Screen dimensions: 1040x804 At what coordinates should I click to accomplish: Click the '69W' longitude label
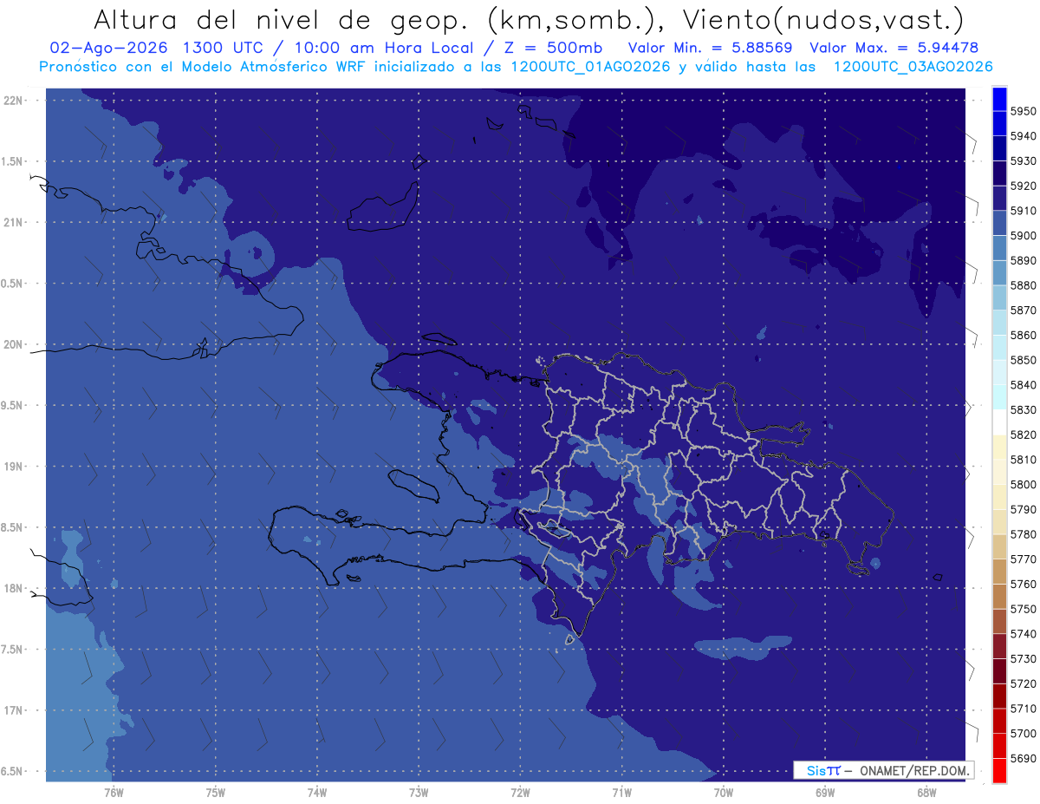(825, 792)
